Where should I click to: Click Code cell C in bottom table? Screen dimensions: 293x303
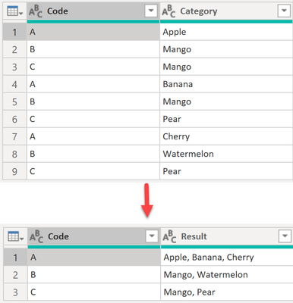tap(94, 292)
